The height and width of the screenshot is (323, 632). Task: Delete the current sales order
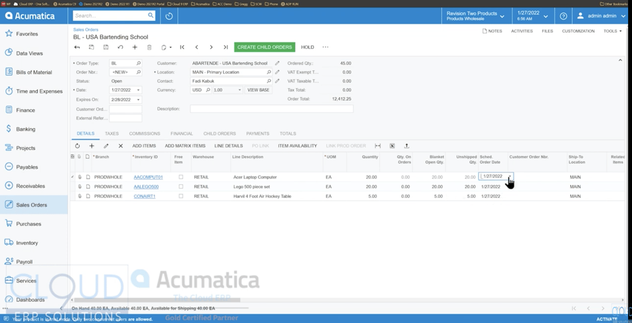149,47
